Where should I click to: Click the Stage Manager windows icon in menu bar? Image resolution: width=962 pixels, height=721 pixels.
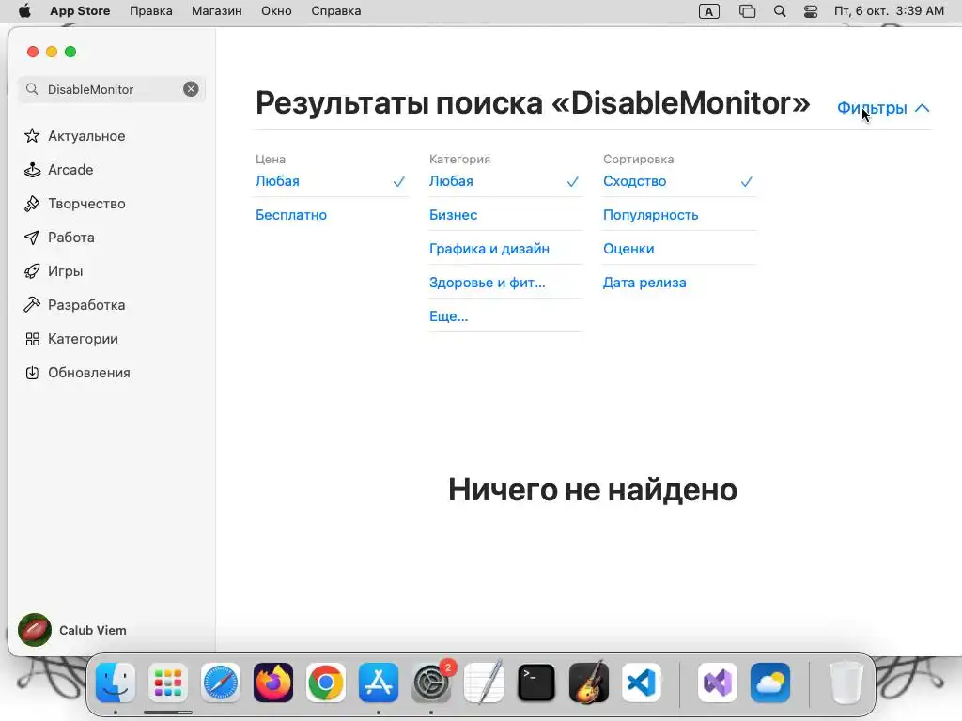(747, 11)
